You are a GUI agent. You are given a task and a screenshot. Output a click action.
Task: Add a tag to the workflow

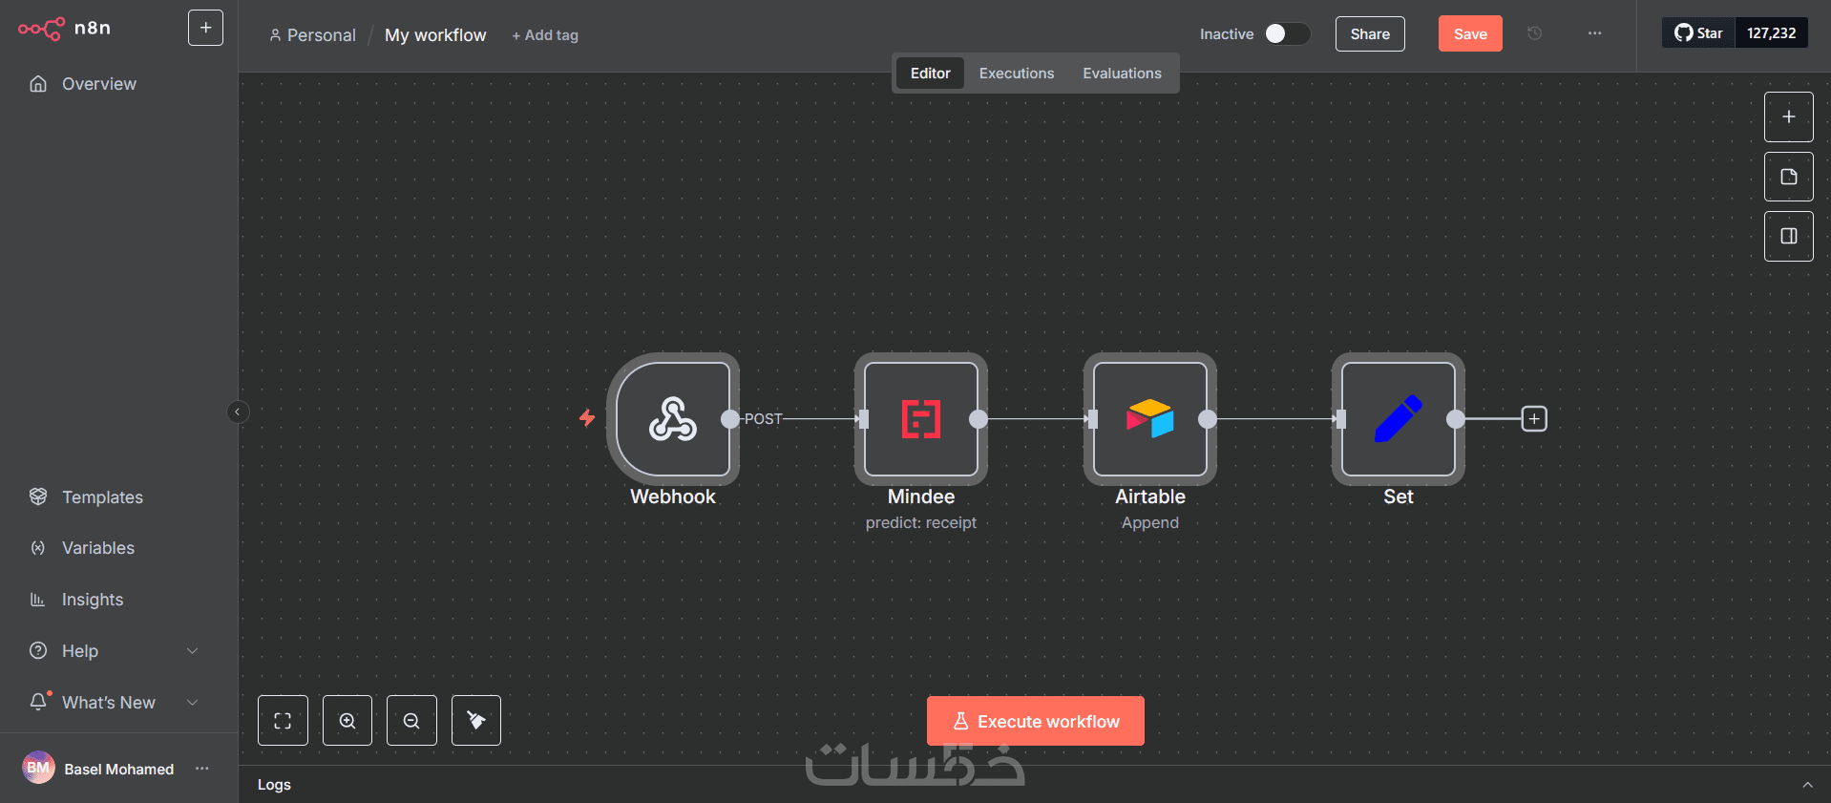click(545, 35)
